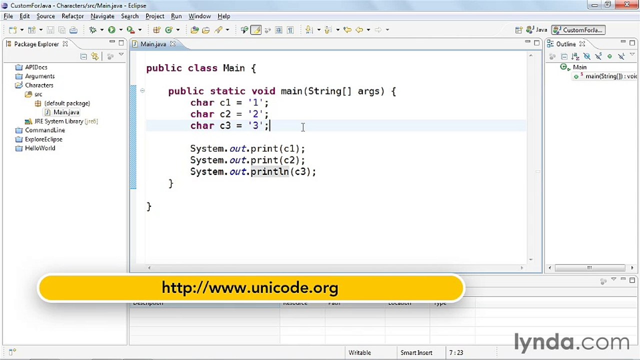Click the Previous Annotation toolbar icon
The width and height of the screenshot is (640, 360).
[328, 30]
